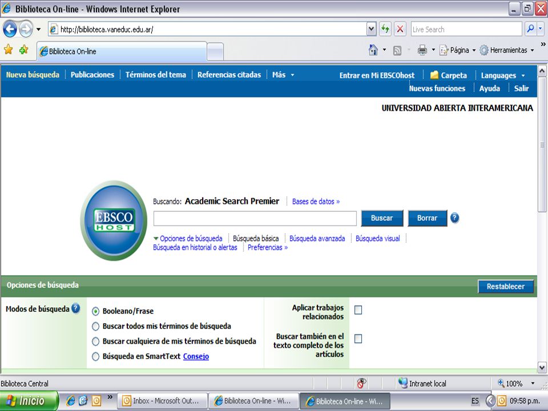Click the EBSCO search term field
Viewport: 548px width, 411px height.
255,219
